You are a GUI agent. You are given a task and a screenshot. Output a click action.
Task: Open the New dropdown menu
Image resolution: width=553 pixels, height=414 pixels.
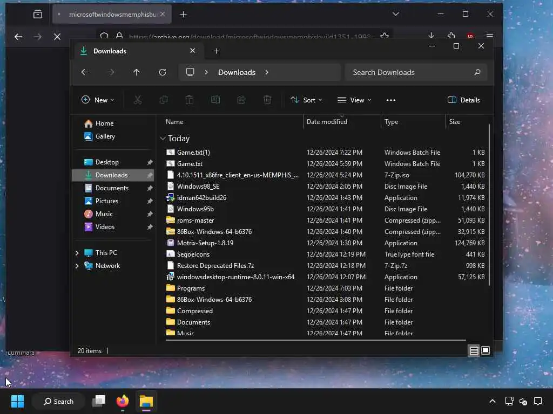[x=98, y=100]
